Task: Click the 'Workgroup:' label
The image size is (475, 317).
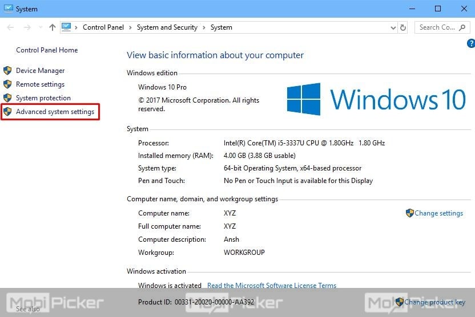Action: [x=156, y=252]
